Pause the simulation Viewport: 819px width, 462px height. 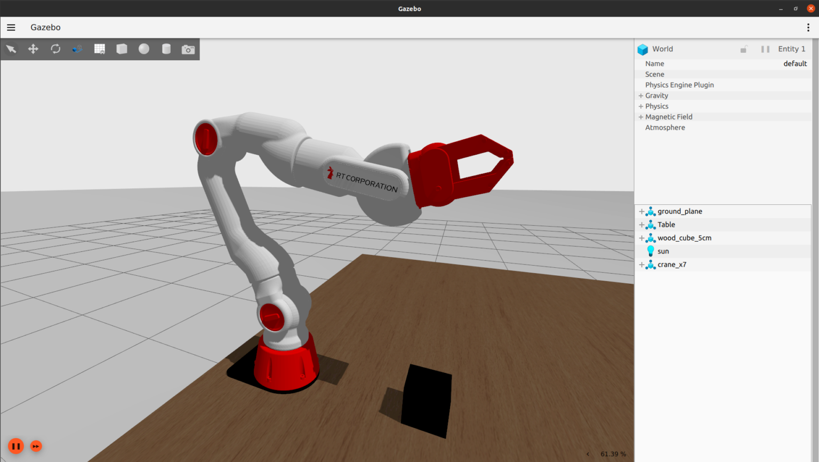[x=15, y=446]
